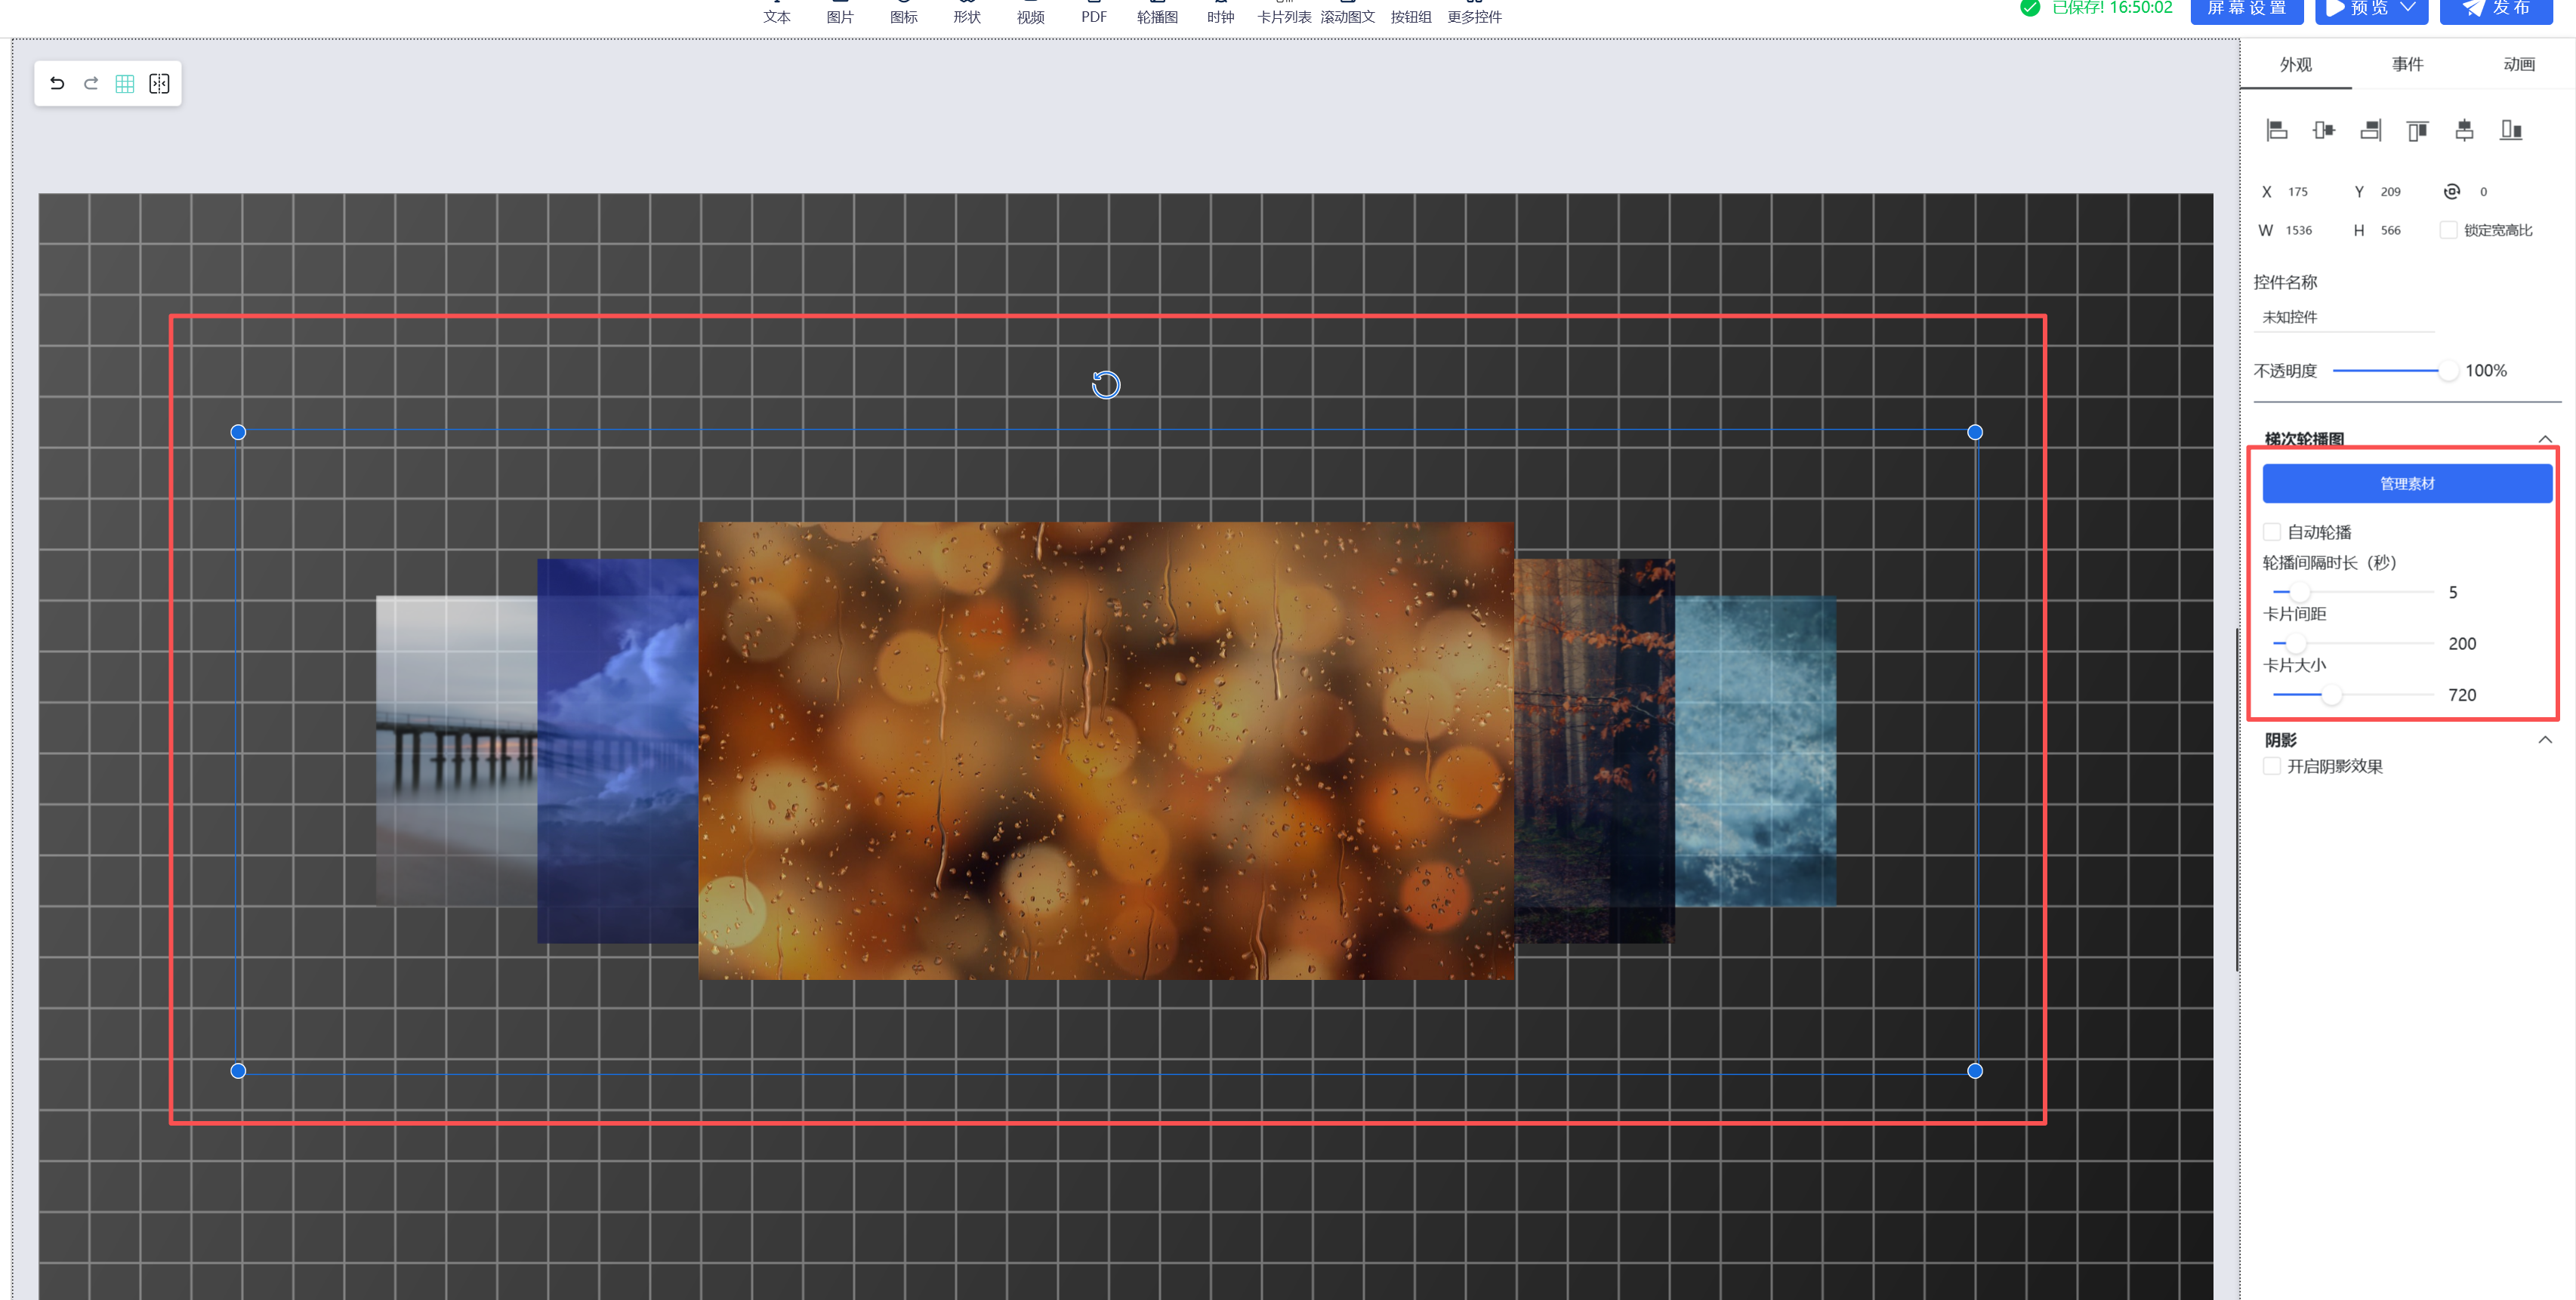2576x1300 pixels.
Task: Add a 卡片列表 widget
Action: pyautogui.click(x=1284, y=12)
